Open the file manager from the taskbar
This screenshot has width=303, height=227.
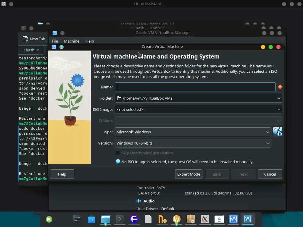point(106,219)
